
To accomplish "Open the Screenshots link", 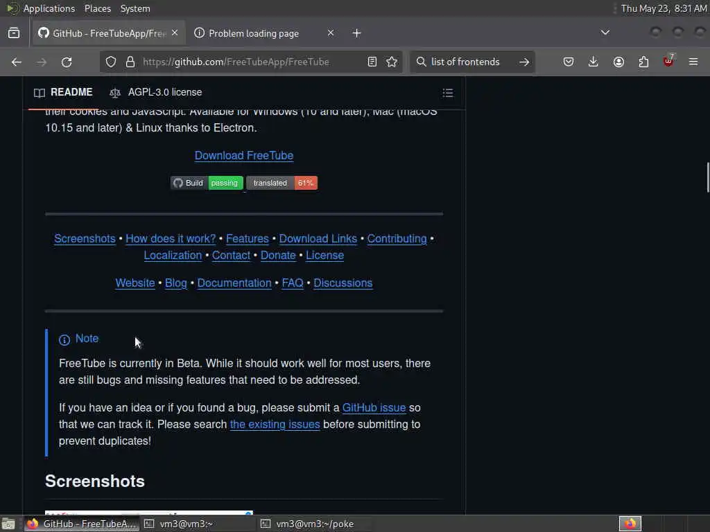I will tap(85, 239).
